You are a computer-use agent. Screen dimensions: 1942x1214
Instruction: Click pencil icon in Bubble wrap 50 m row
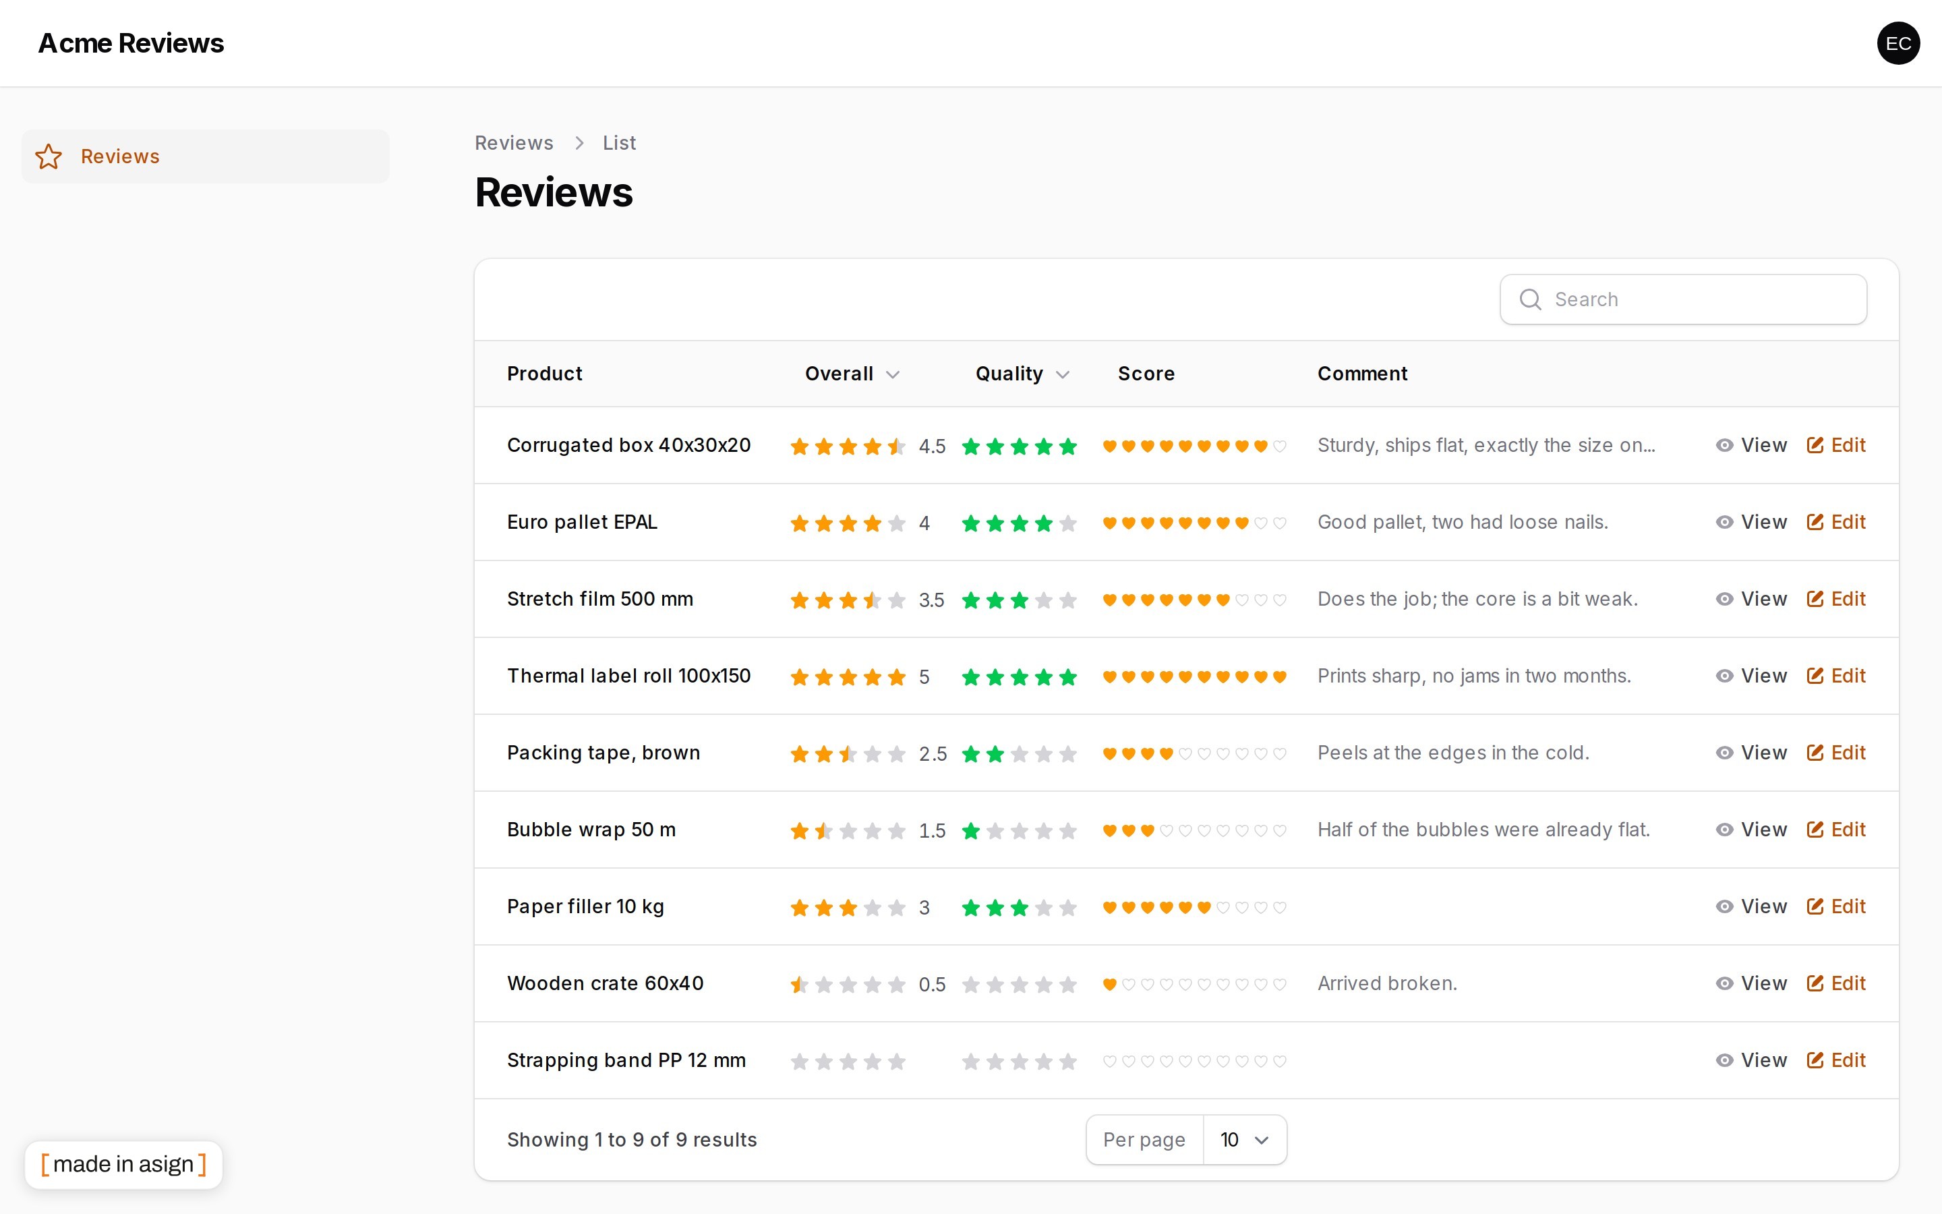click(x=1815, y=830)
